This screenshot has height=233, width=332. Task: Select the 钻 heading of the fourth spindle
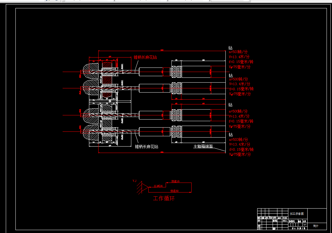[231, 135]
